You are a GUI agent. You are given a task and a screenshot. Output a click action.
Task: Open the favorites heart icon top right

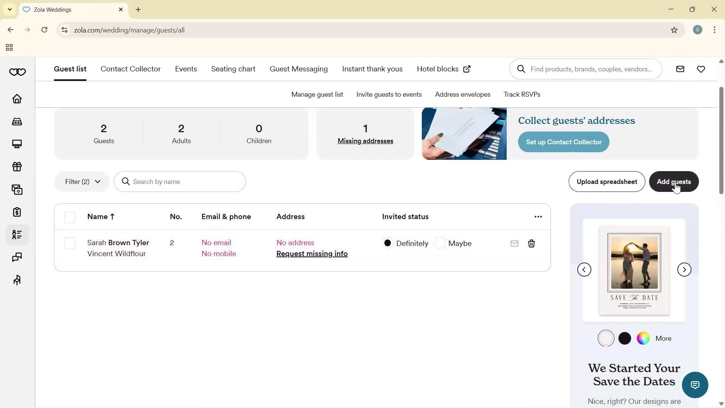(701, 69)
